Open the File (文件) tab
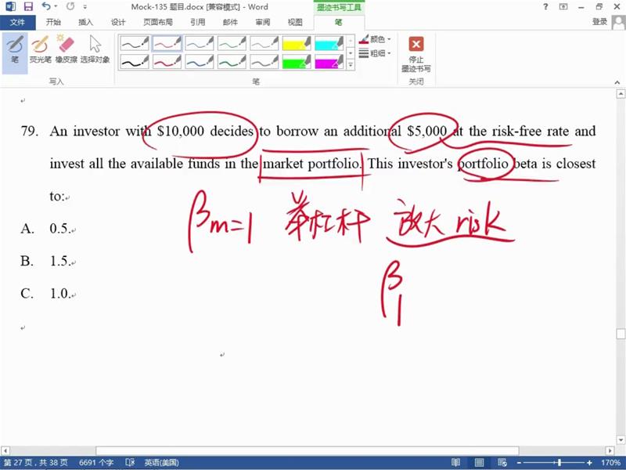Viewport: 626px width, 470px height. (17, 23)
